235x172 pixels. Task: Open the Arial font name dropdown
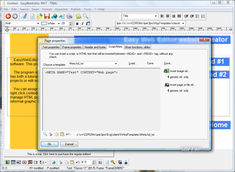(x=38, y=23)
